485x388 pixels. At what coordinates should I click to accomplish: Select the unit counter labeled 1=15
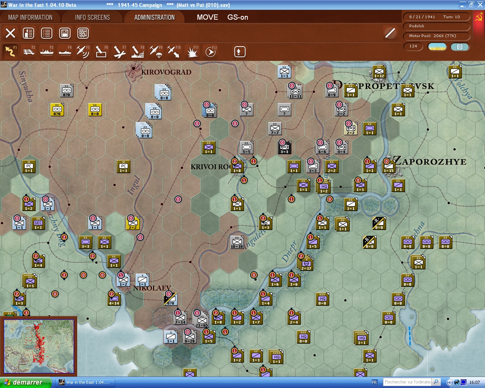click(x=389, y=166)
